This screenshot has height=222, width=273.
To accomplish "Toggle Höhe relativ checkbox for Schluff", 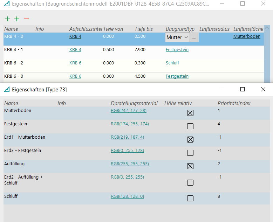I will click(190, 199).
